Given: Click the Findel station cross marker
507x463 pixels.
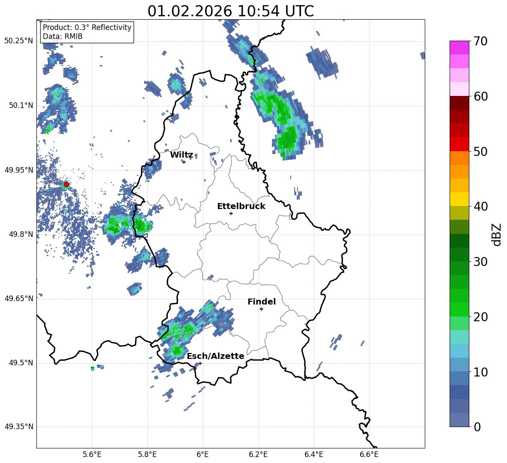Looking at the screenshot, I should (x=261, y=309).
